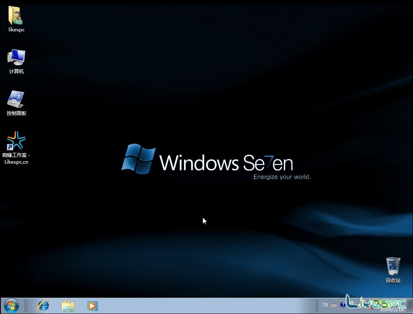Select the 控制面板 (Control Panel) desktop icon
Viewport: 413px width, 314px height.
[x=16, y=100]
